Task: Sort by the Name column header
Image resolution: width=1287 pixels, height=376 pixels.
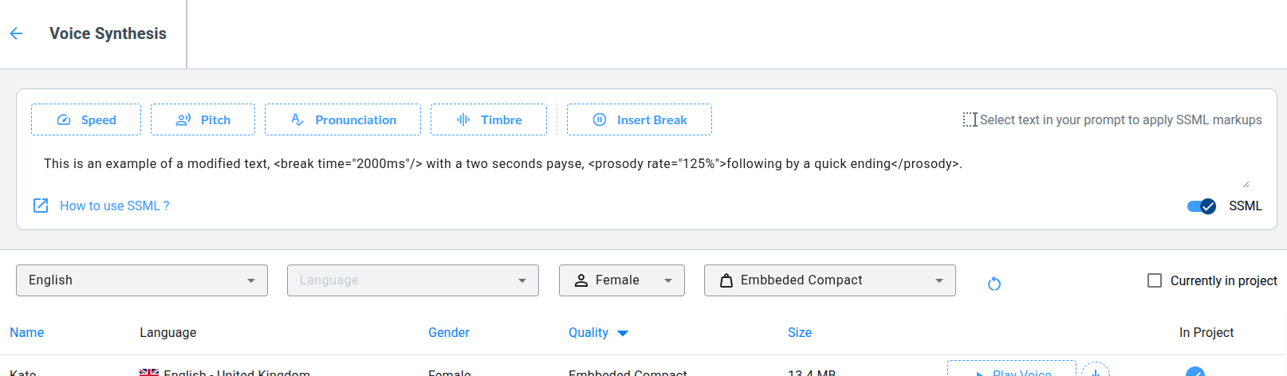Action: [x=27, y=332]
